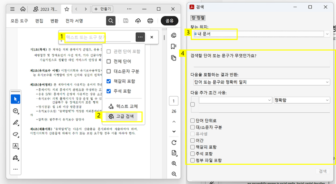Check 대/소문자 구분 in search window
Screen dimensions: 336x184
(193, 127)
